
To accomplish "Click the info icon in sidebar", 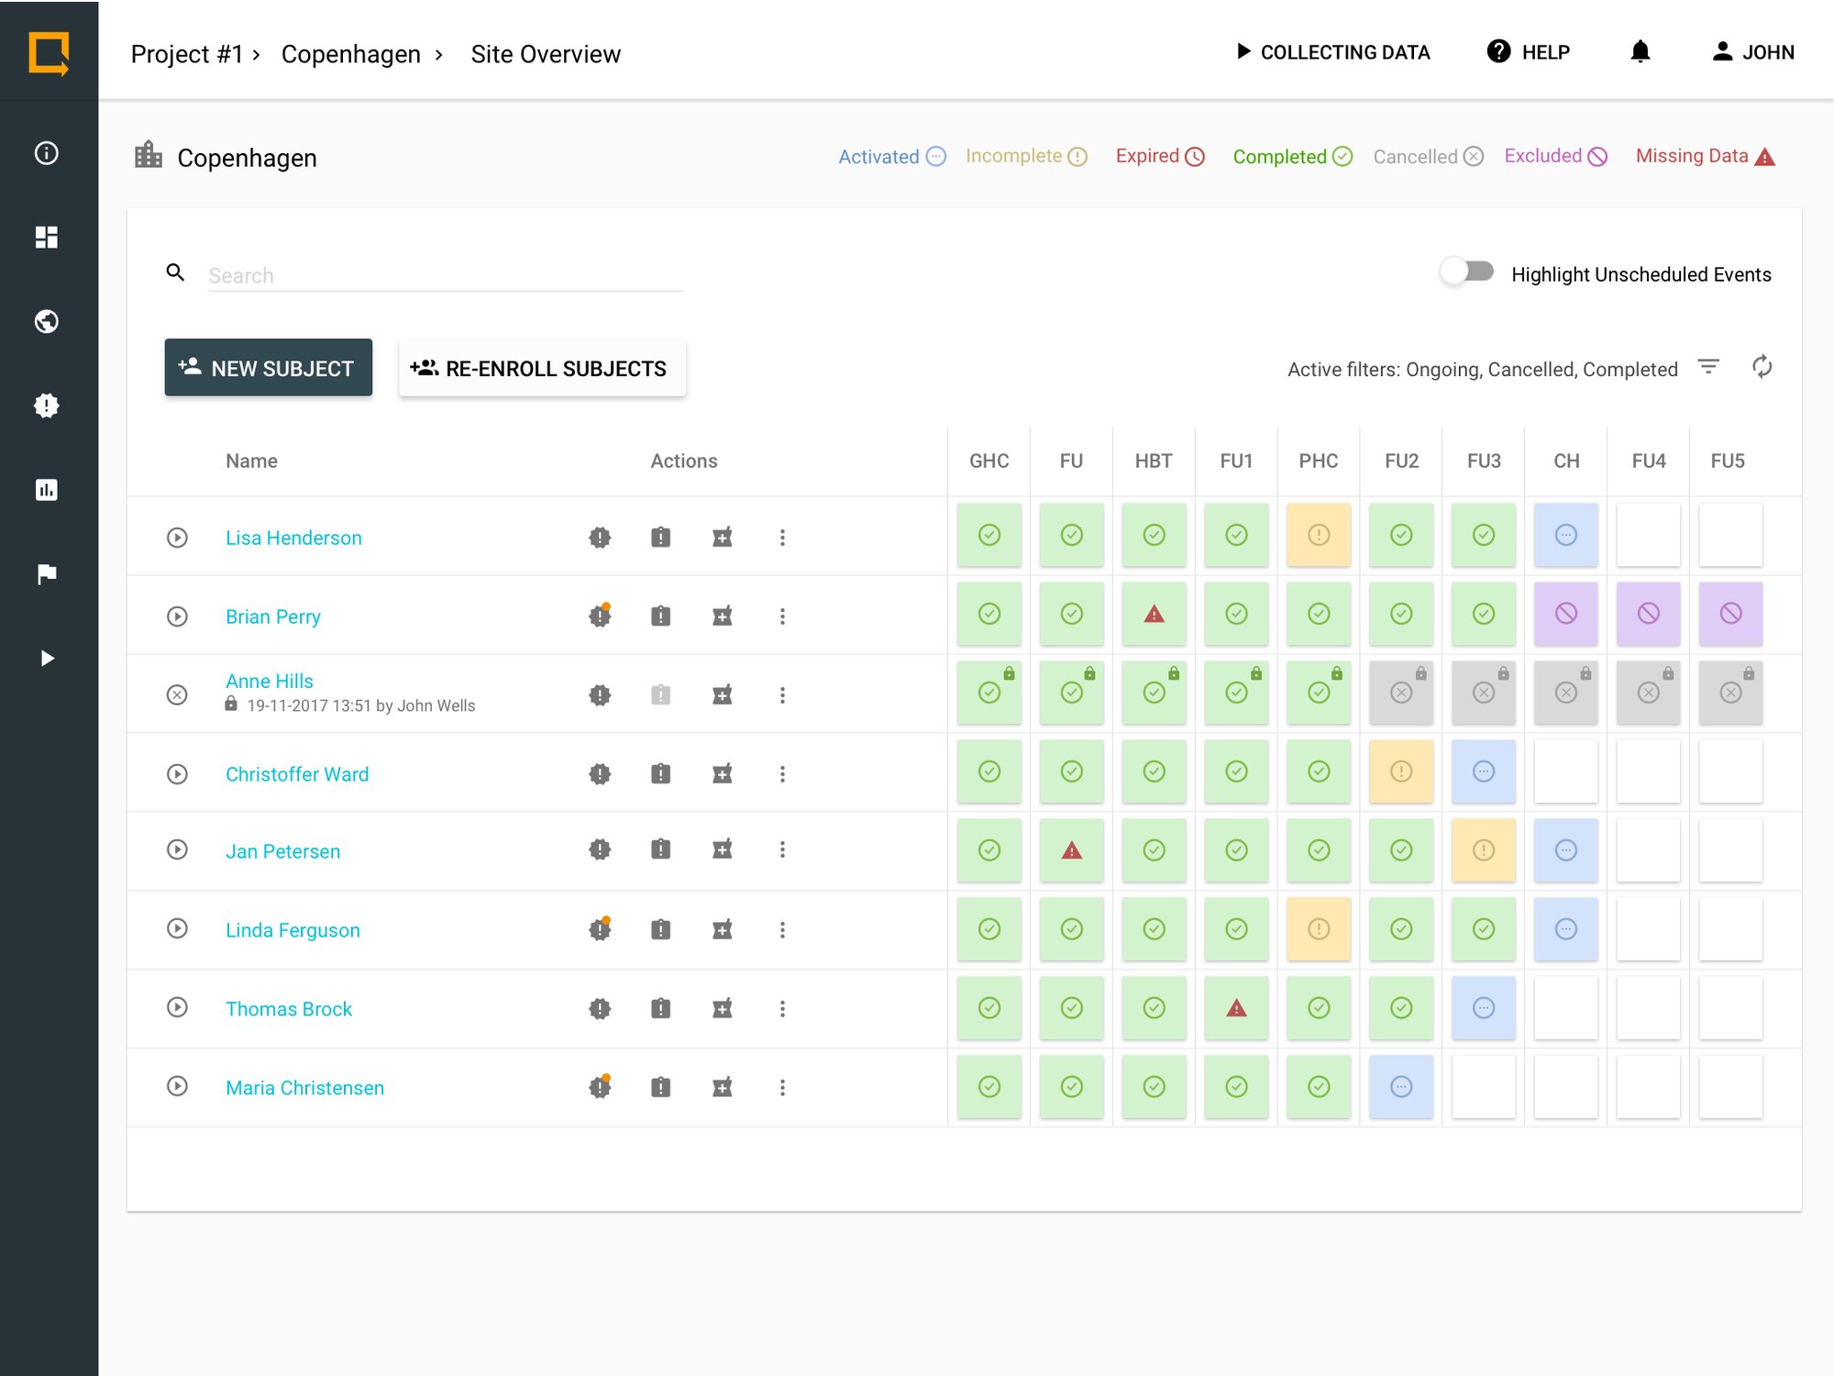I will click(x=47, y=153).
